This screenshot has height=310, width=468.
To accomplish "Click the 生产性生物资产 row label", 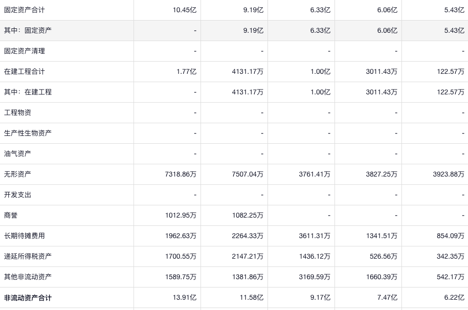I will pos(28,133).
